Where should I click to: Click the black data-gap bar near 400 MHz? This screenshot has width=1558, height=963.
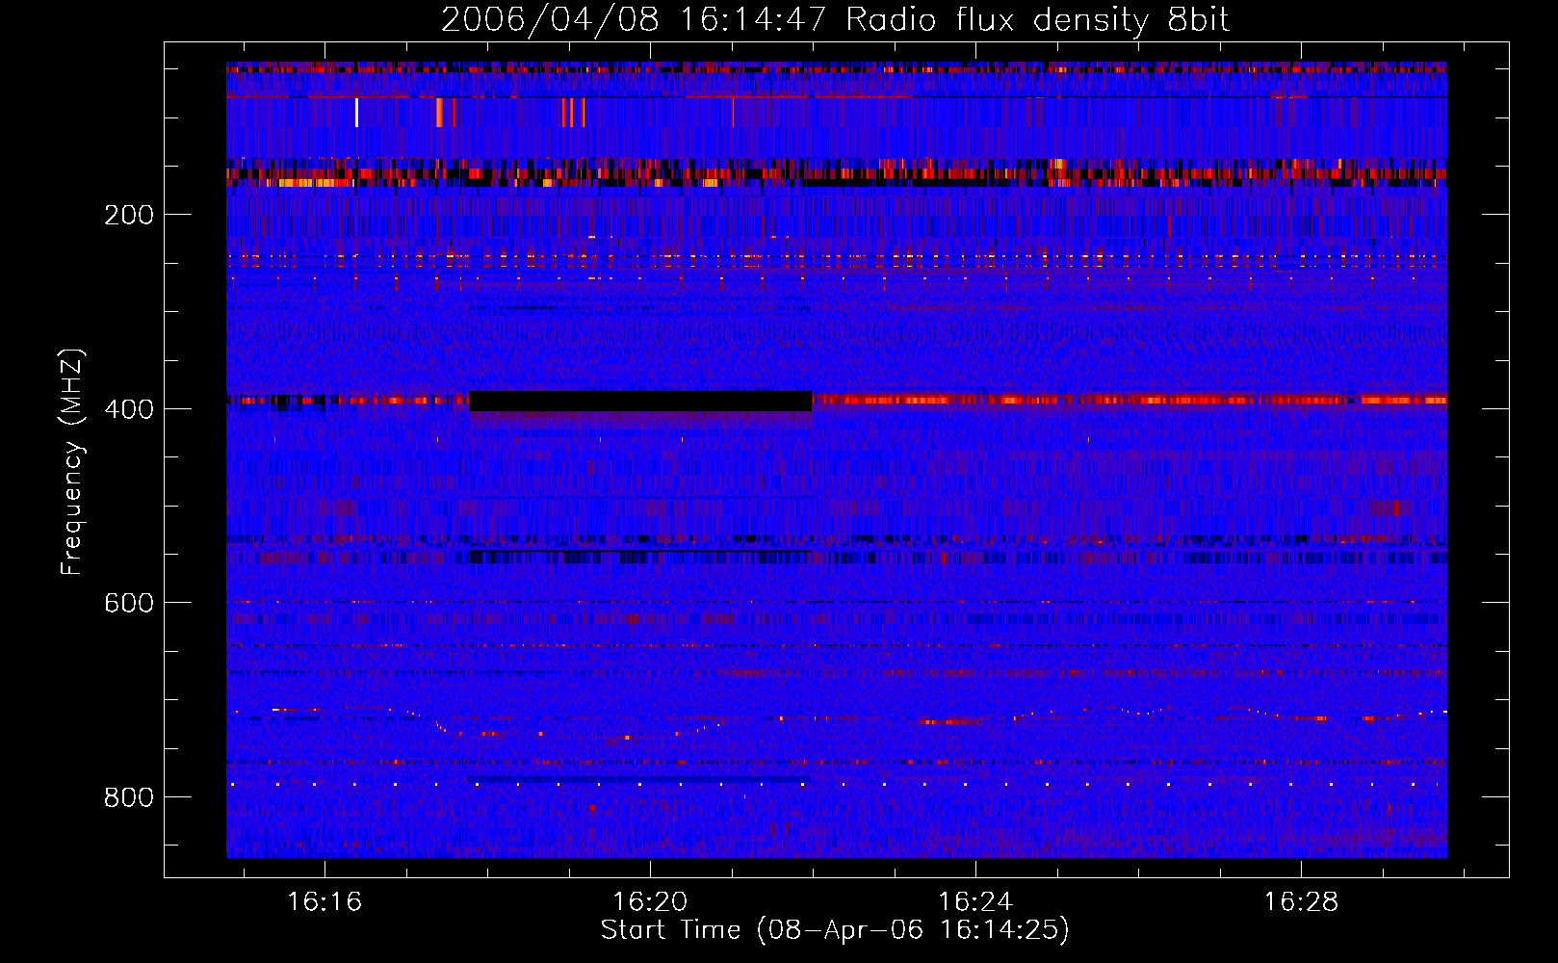coord(640,401)
